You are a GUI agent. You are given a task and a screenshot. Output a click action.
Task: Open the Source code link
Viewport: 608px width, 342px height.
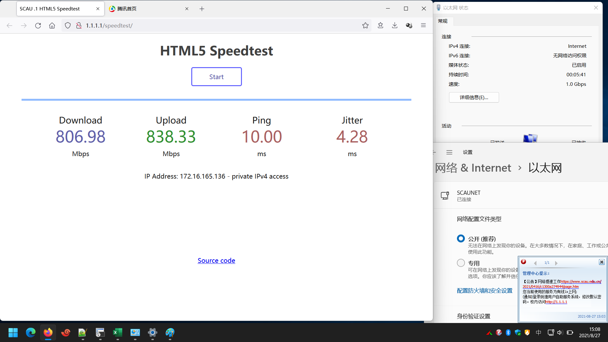pos(216,261)
